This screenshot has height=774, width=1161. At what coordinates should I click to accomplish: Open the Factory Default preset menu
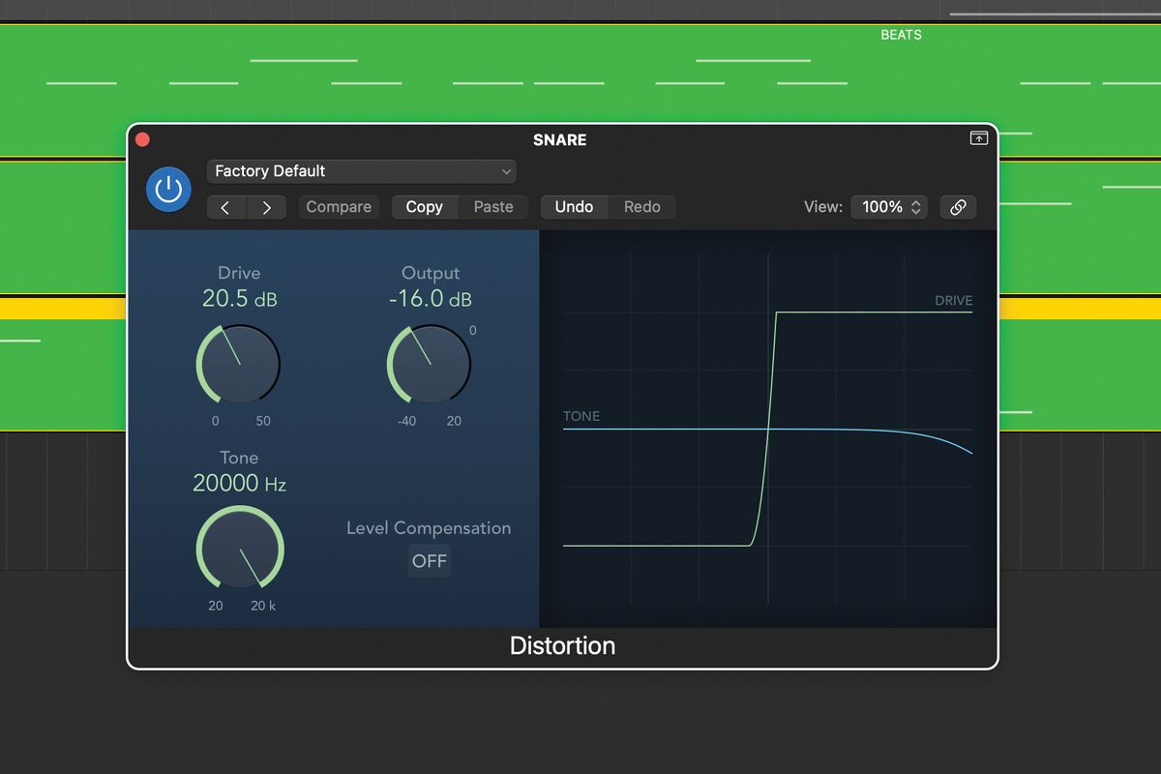point(362,171)
